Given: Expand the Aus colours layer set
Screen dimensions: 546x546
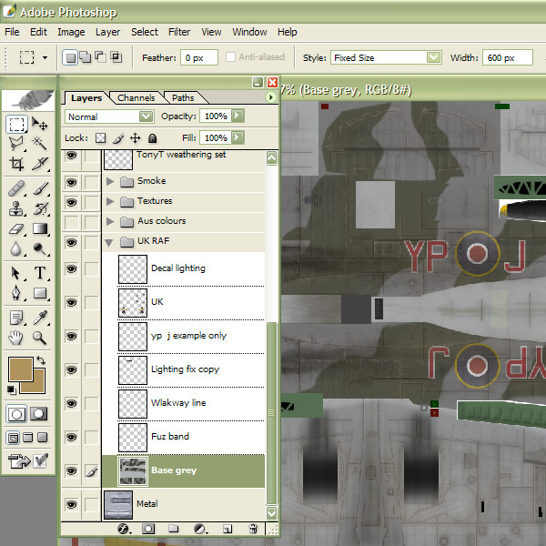Looking at the screenshot, I should pyautogui.click(x=110, y=221).
